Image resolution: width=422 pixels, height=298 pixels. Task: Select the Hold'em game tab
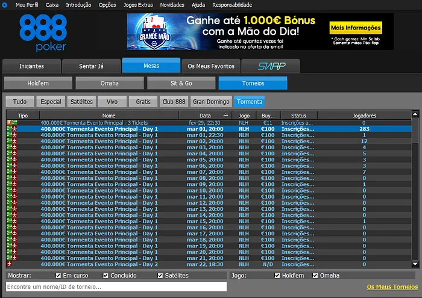[38, 83]
